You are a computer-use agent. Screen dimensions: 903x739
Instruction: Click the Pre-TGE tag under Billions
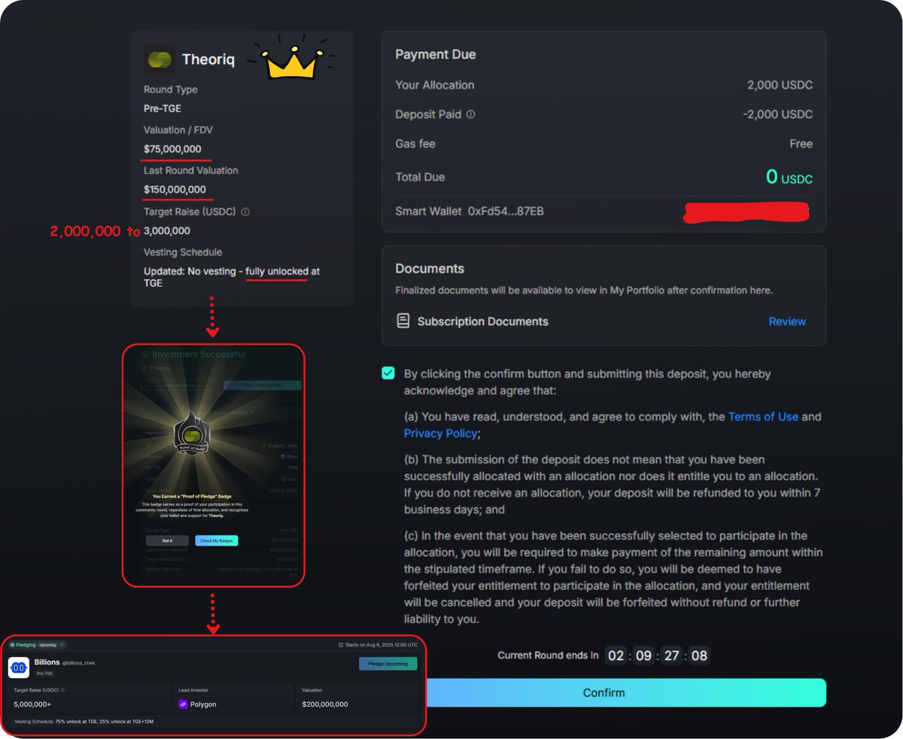pyautogui.click(x=44, y=674)
